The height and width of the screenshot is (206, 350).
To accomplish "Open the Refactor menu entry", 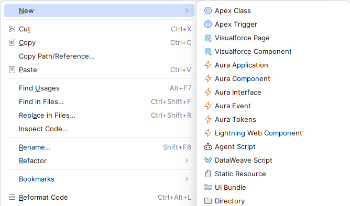I will coord(99,161).
